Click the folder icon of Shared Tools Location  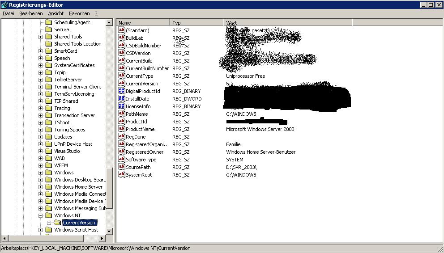(x=49, y=44)
